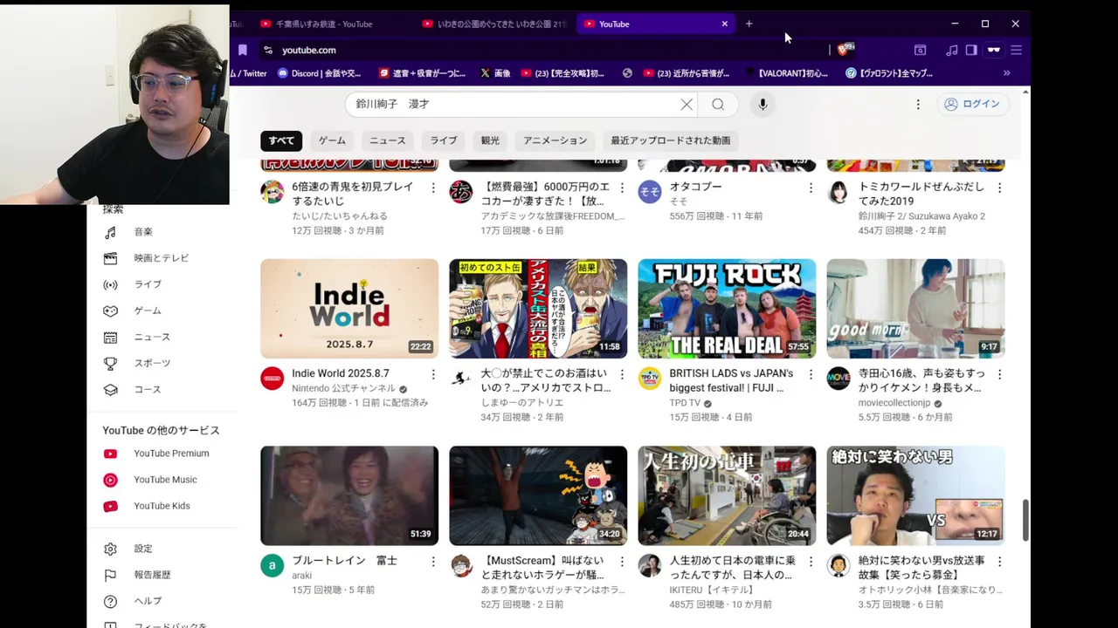Open 6倍速の青鬼を初見プレイ video title
1118x628 pixels.
[353, 195]
